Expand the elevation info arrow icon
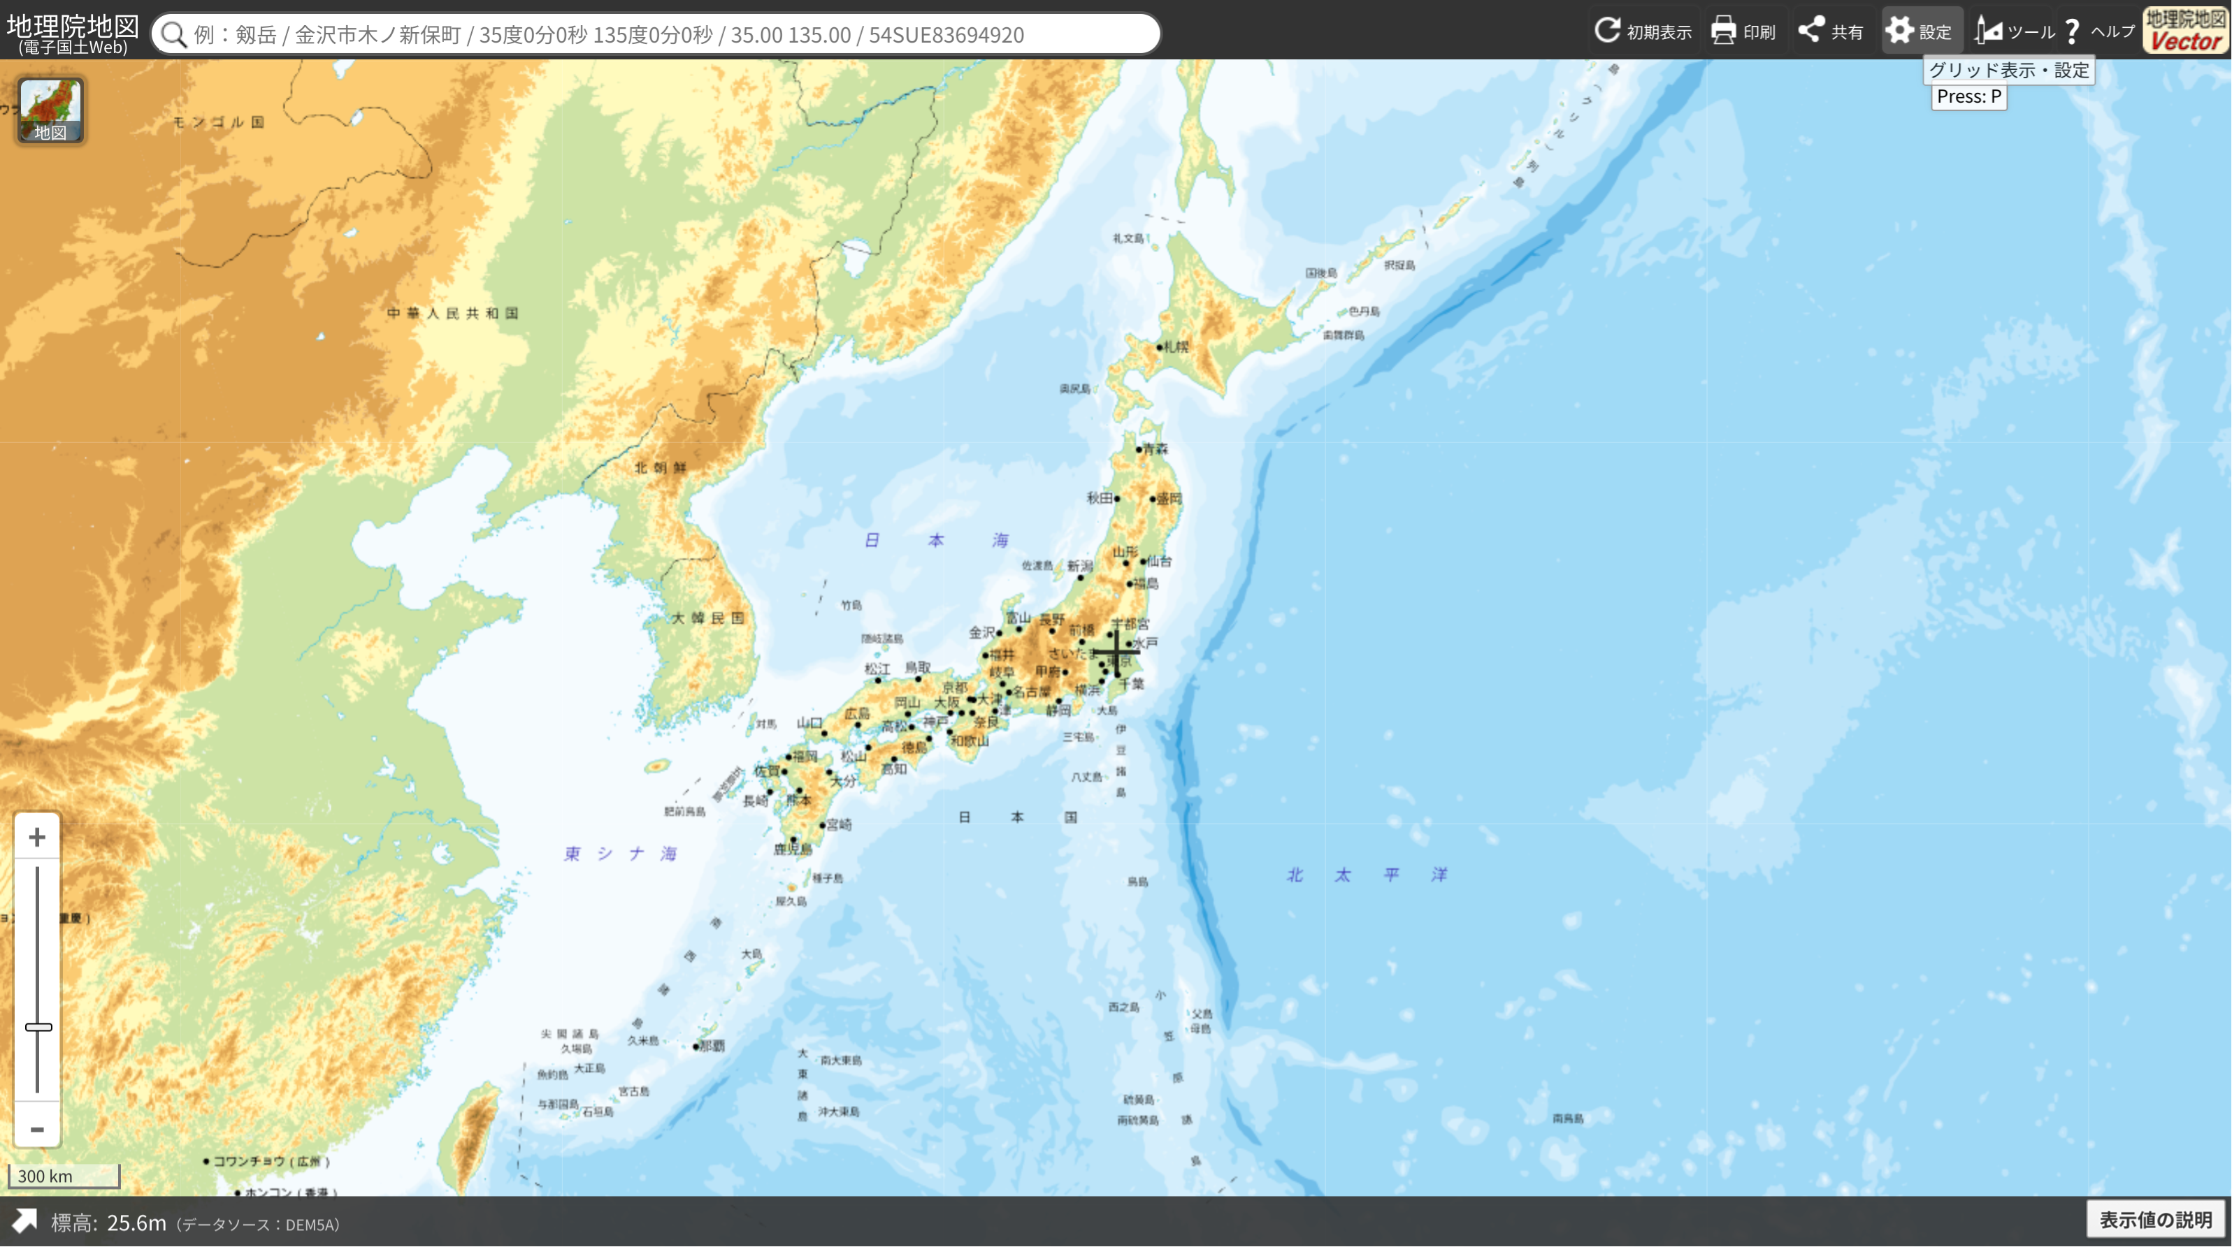The image size is (2232, 1247). pos(24,1221)
